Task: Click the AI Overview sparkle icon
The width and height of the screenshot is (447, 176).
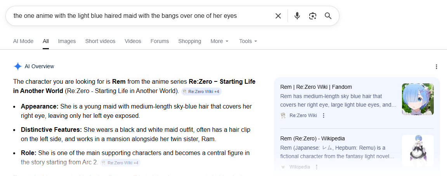Action: (x=18, y=66)
